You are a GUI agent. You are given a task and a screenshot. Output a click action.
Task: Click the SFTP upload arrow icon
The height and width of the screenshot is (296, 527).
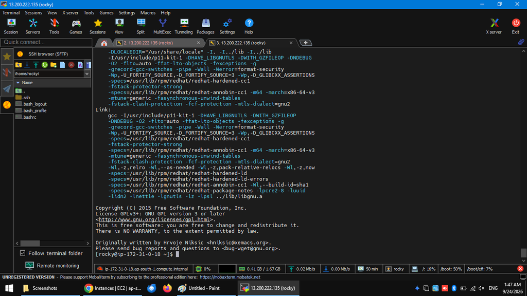coord(36,65)
